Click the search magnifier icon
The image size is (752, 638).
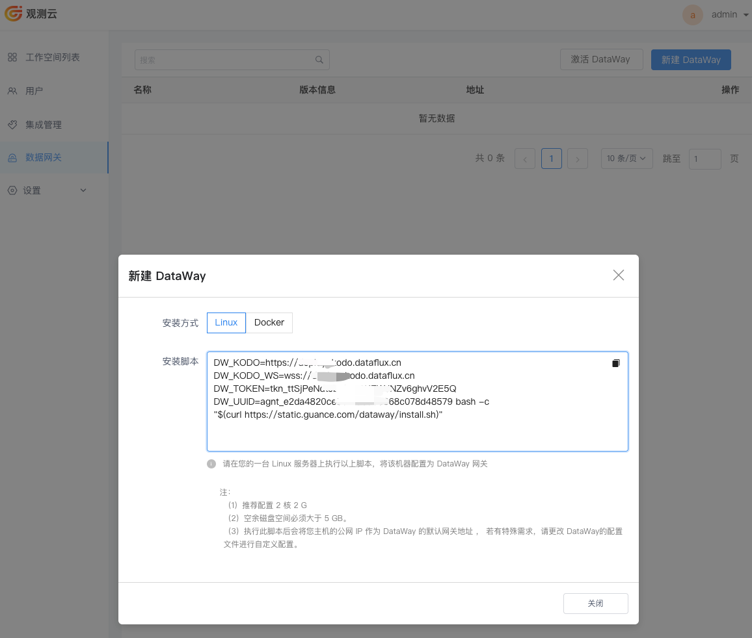[319, 60]
